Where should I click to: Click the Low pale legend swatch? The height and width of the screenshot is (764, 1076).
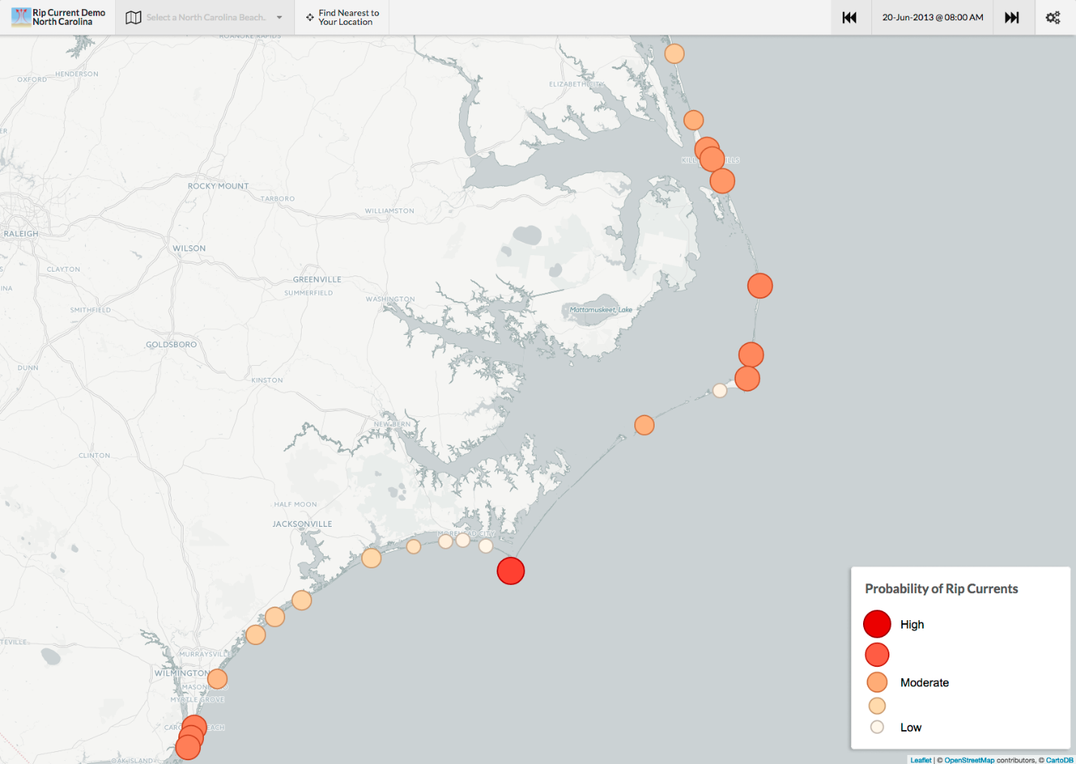tap(877, 727)
